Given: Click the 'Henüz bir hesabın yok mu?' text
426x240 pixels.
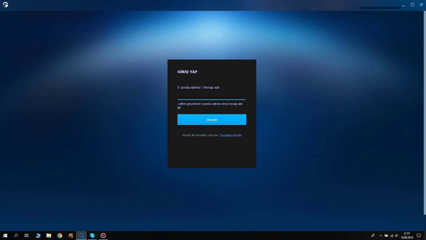Looking at the screenshot, I should pos(201,135).
